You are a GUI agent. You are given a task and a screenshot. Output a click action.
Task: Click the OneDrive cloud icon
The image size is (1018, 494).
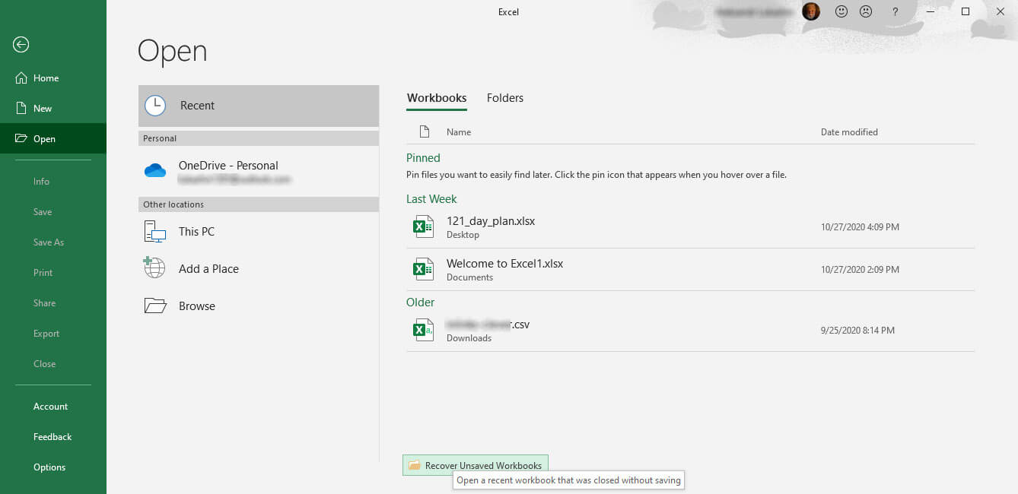point(155,171)
